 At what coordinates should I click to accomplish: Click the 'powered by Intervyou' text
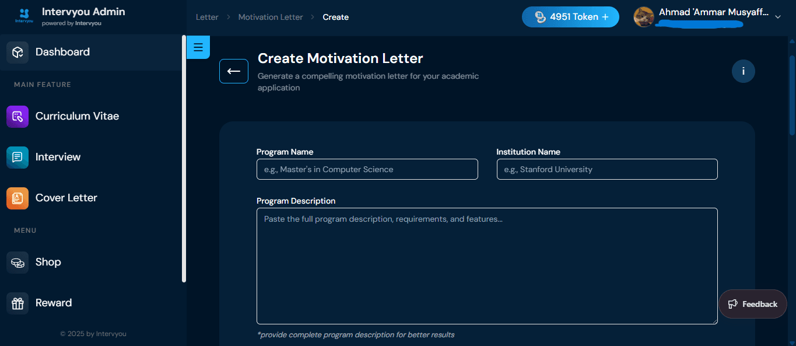(x=72, y=23)
